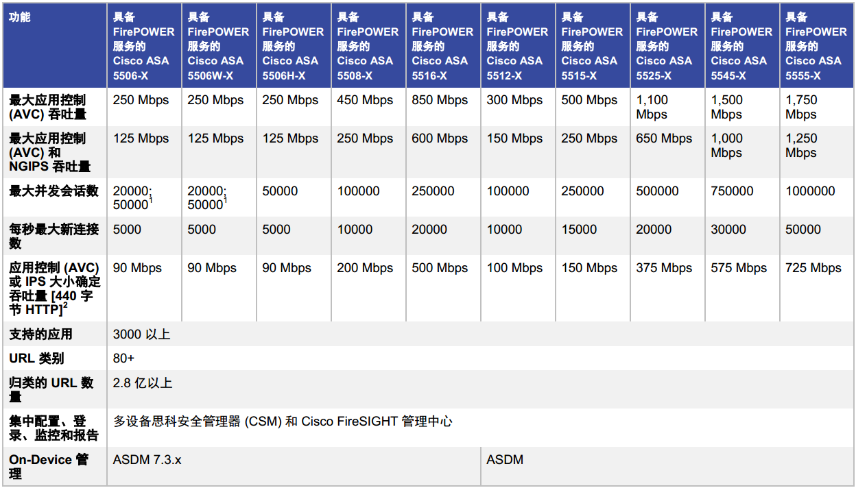856x488 pixels.
Task: Select the 600 Mbps value
Action: 440,138
